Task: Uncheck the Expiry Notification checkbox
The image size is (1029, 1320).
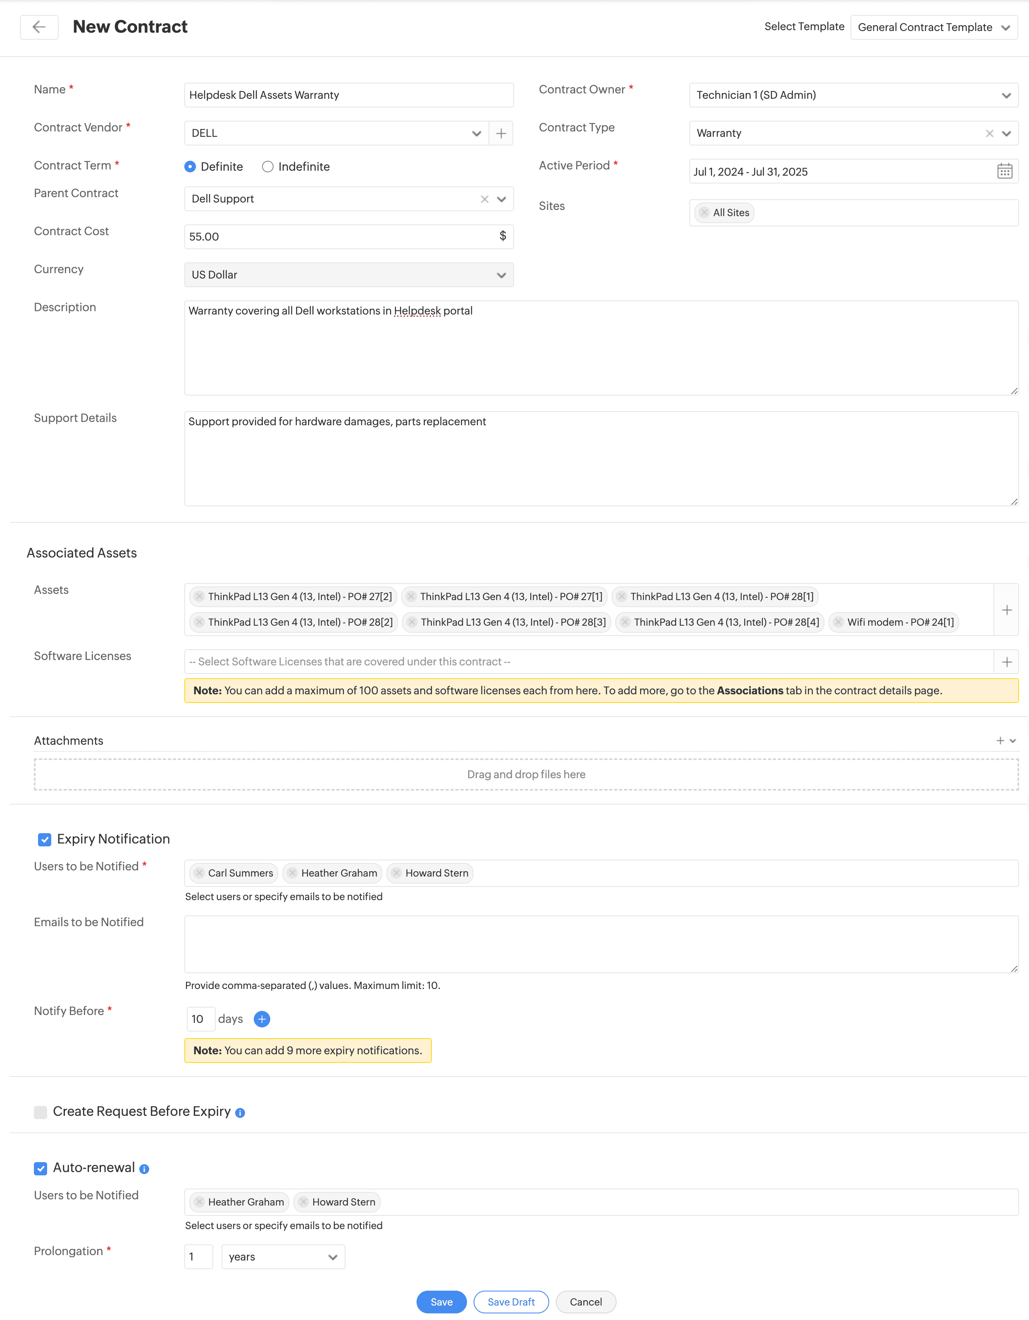Action: point(45,839)
